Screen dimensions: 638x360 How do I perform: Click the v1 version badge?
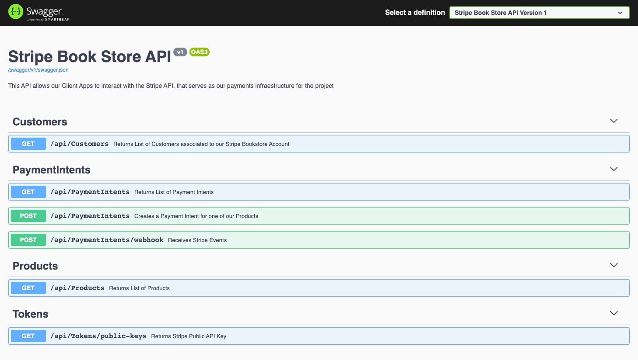coord(180,52)
